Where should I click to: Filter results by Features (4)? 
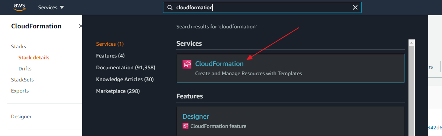[x=110, y=56]
